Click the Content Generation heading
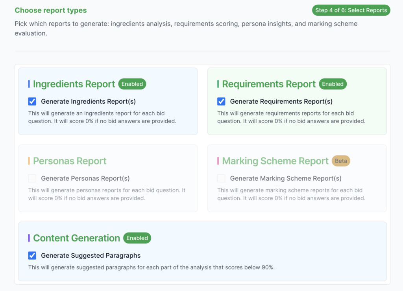This screenshot has height=291, width=403. [x=76, y=238]
